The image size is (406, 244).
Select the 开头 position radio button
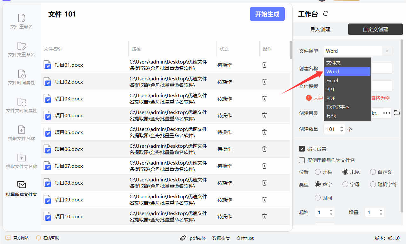click(318, 172)
